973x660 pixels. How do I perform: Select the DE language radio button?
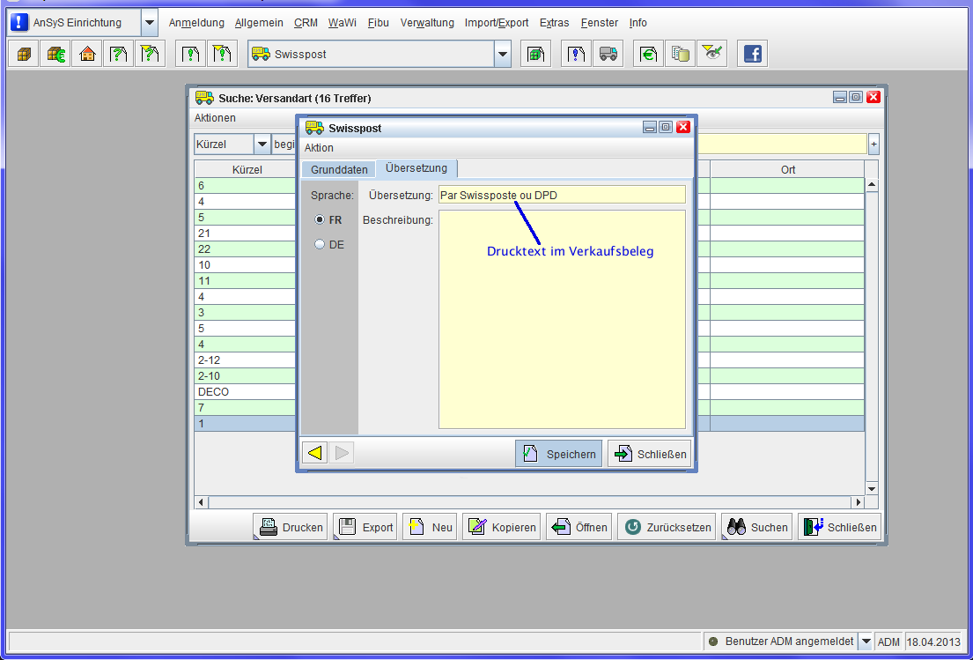coord(320,245)
